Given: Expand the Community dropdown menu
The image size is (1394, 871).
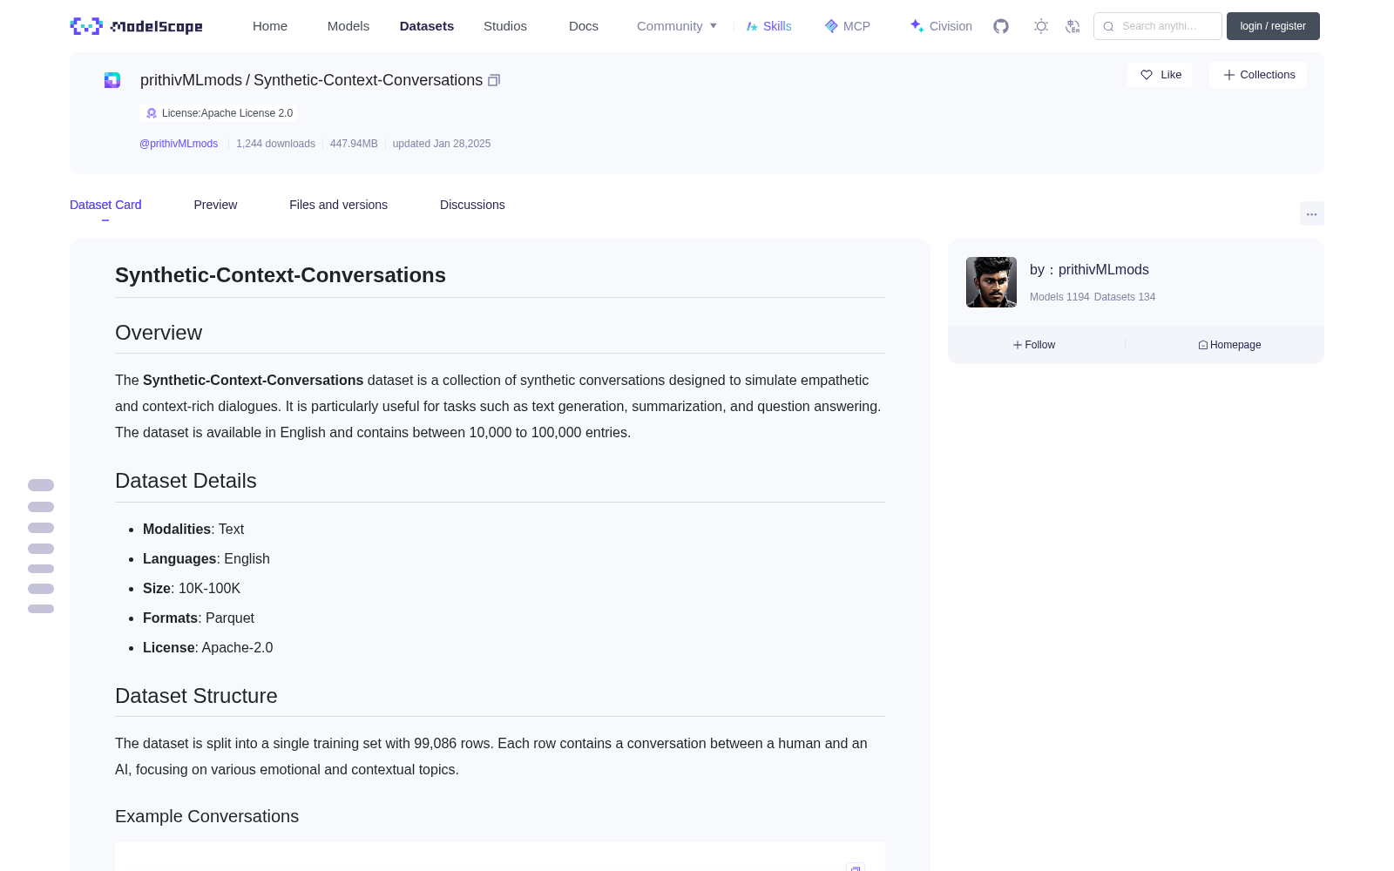Looking at the screenshot, I should (677, 26).
